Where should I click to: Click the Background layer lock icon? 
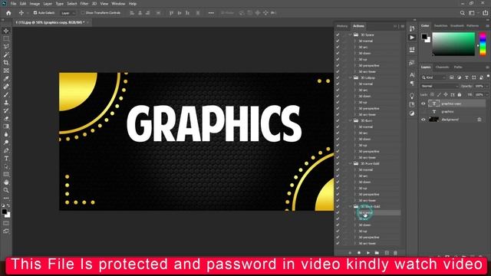(x=479, y=120)
